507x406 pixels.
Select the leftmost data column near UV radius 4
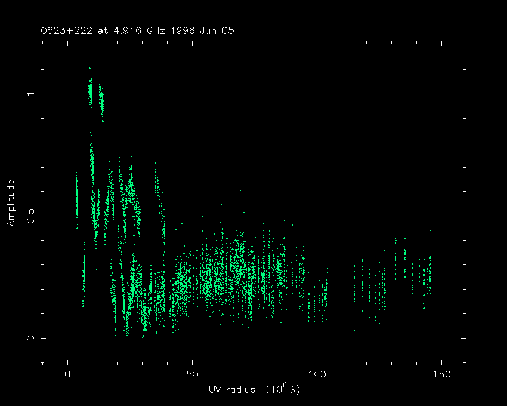[76, 191]
